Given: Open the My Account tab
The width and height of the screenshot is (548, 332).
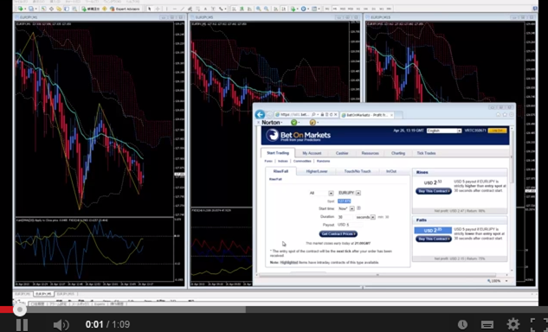Looking at the screenshot, I should coord(312,153).
